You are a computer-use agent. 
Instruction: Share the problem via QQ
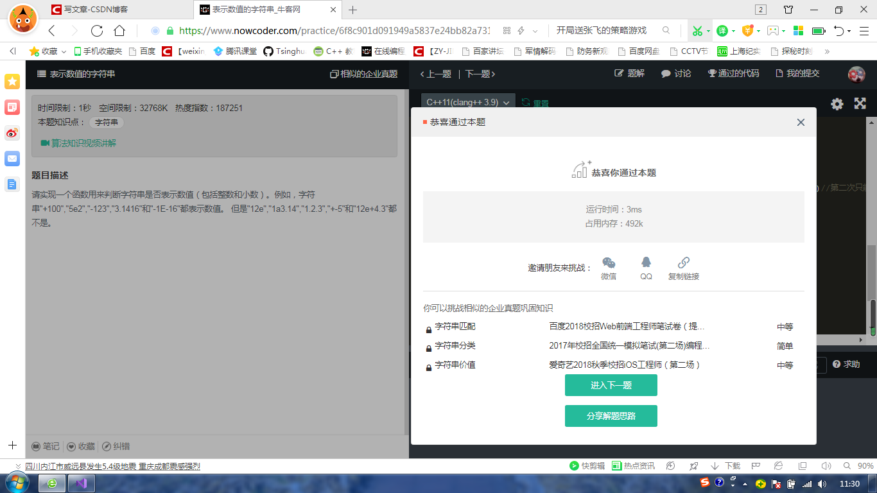point(645,263)
